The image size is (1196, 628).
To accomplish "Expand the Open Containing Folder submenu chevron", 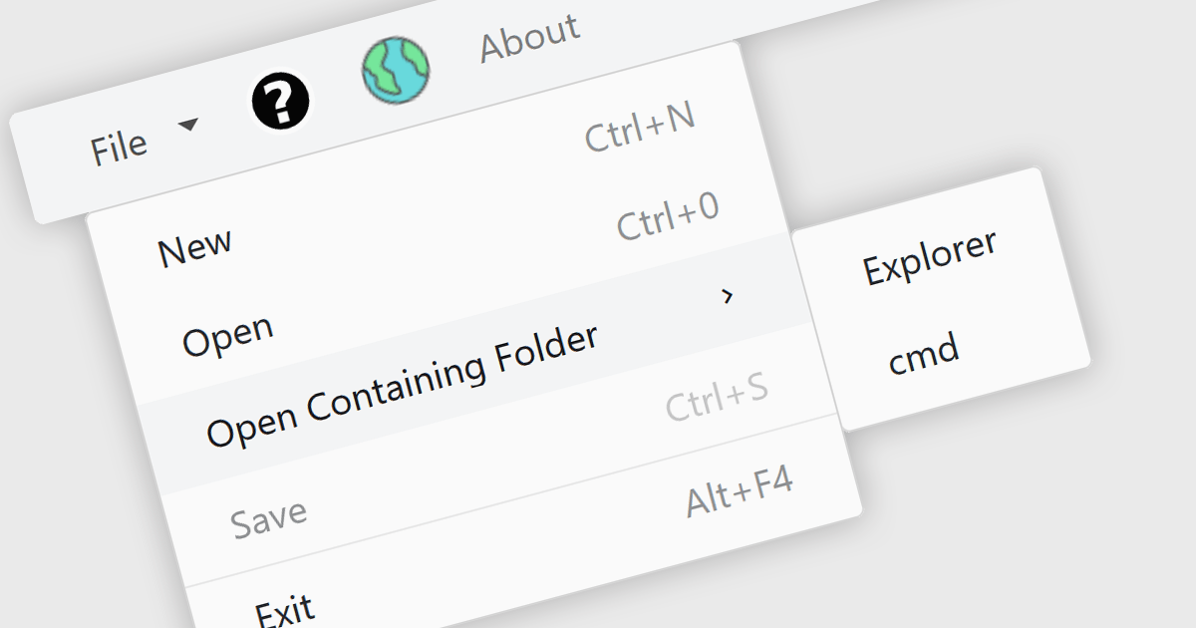I will [x=728, y=295].
